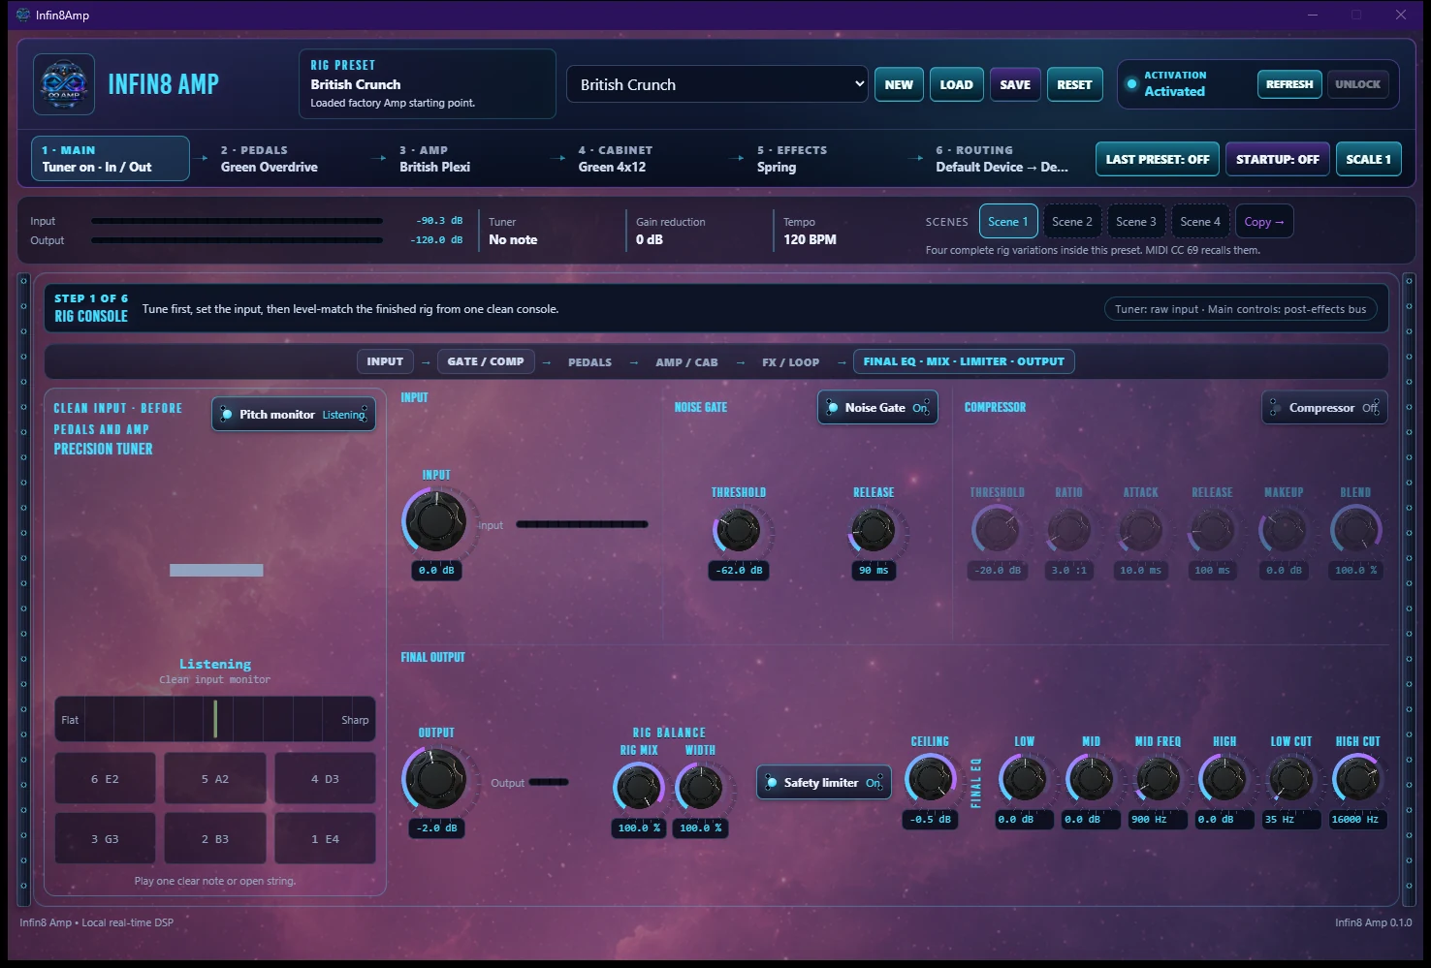Click the RIG MIX knob
The image size is (1431, 968).
639,787
